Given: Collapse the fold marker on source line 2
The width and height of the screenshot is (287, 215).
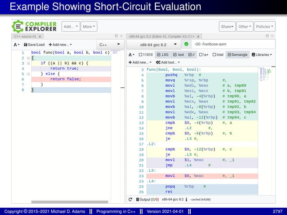Looking at the screenshot, I should [28, 58].
